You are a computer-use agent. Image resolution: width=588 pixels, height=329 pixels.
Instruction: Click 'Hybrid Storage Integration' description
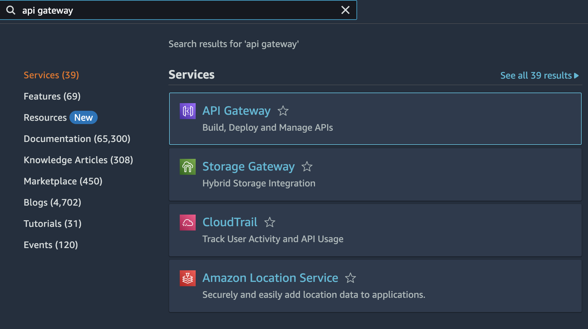click(x=259, y=183)
